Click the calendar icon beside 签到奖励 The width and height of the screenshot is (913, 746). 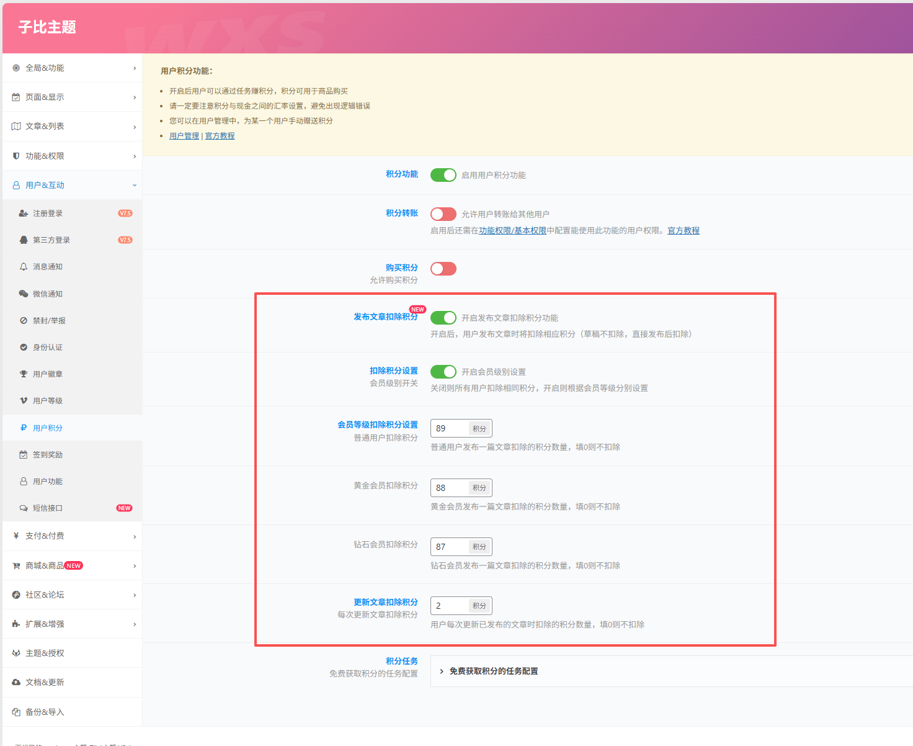[24, 455]
